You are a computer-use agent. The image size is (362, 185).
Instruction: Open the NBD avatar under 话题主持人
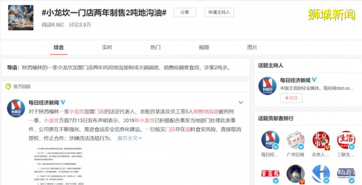coord(267,86)
